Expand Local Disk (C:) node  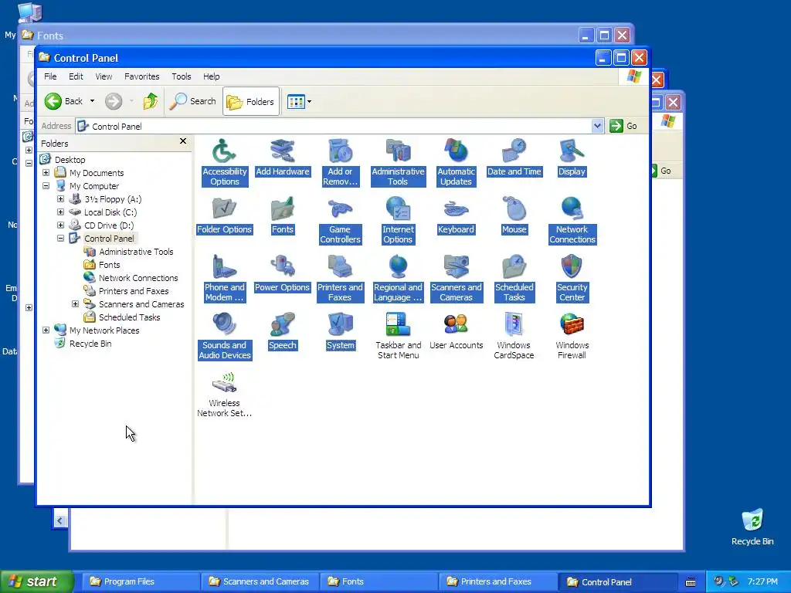tap(60, 212)
